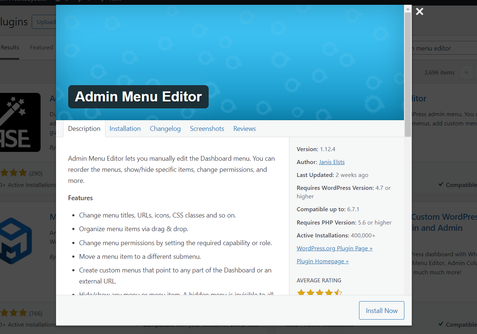This screenshot has width=477, height=334.
Task: Visit the Plugin Homepage link
Action: click(323, 261)
